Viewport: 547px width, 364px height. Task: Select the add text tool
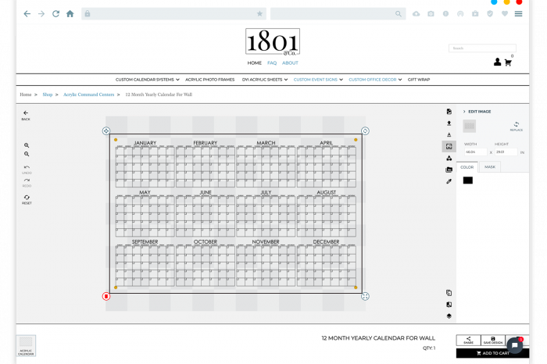pyautogui.click(x=449, y=134)
